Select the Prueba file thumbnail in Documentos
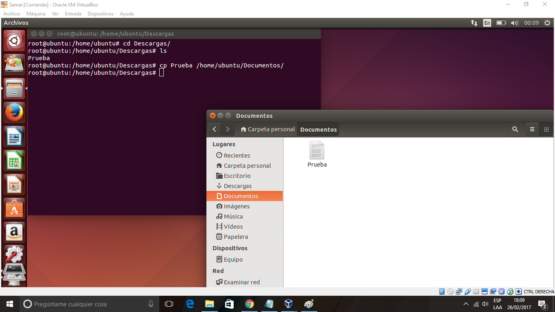 [317, 149]
